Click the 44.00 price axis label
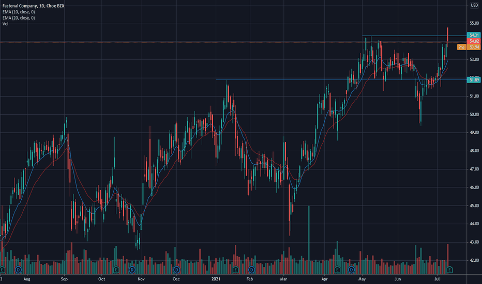The image size is (482, 284). click(474, 224)
